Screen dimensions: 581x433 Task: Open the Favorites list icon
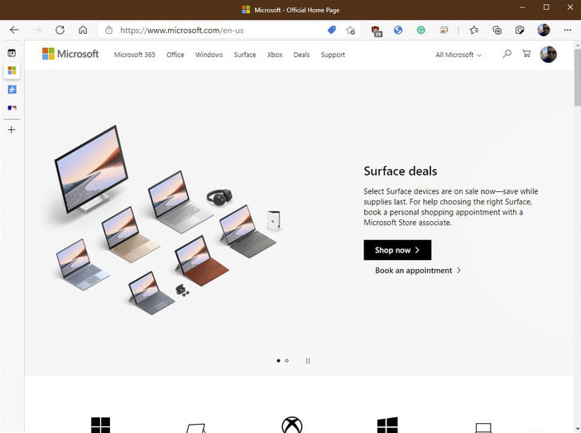point(474,30)
